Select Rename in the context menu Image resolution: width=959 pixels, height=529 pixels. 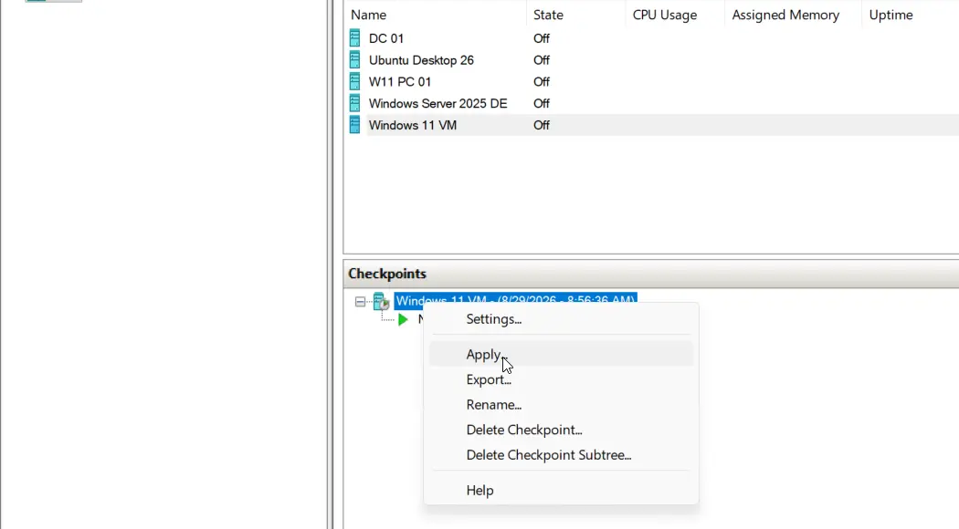[x=561, y=404]
